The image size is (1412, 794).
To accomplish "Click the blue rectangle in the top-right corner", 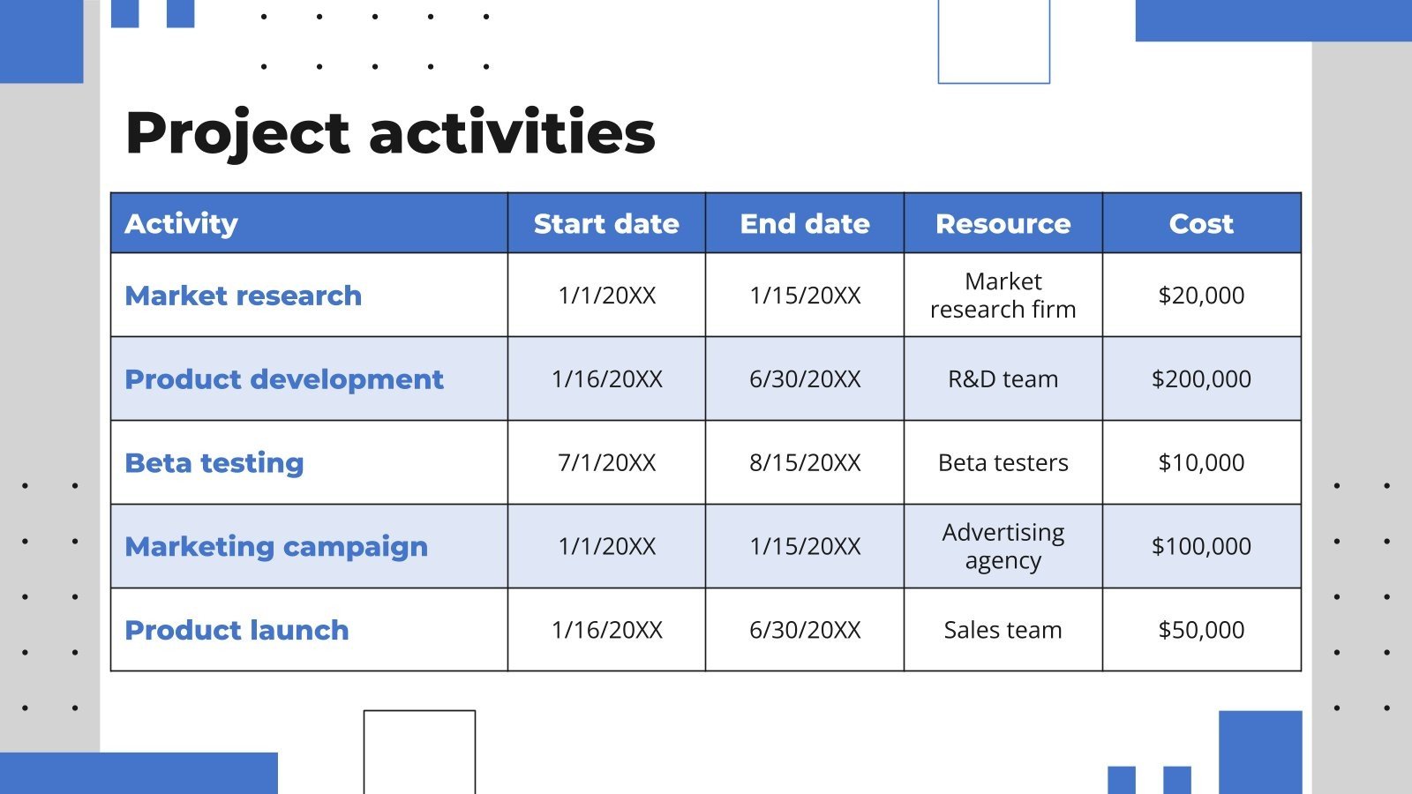I will click(x=1271, y=18).
